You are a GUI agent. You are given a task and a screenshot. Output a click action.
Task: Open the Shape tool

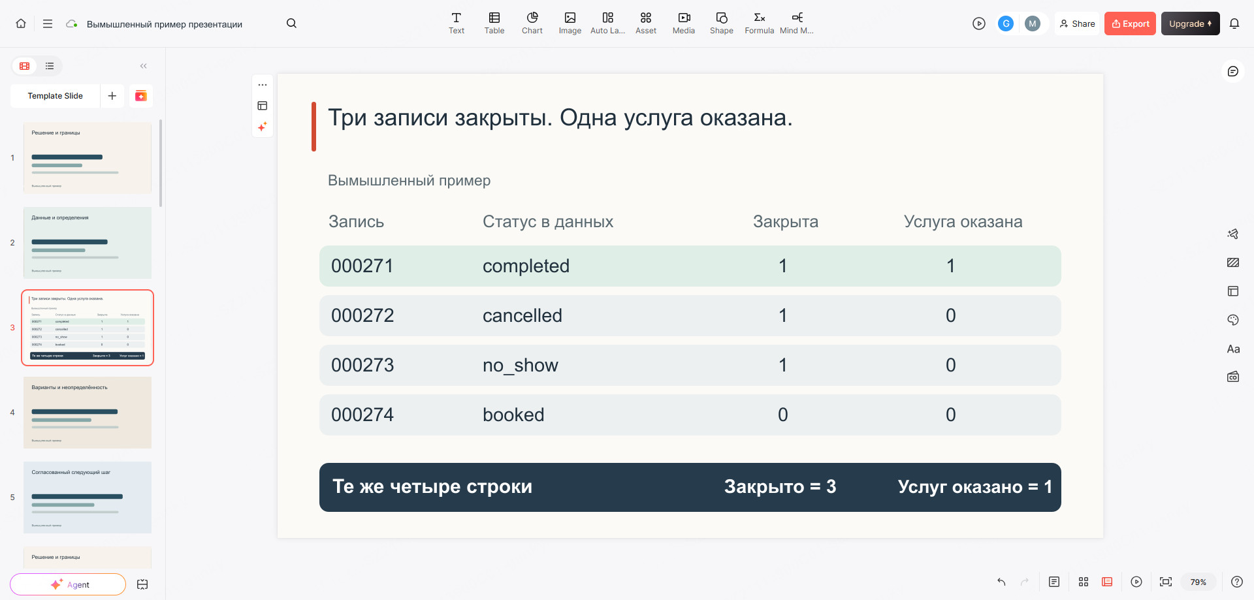[x=722, y=24]
